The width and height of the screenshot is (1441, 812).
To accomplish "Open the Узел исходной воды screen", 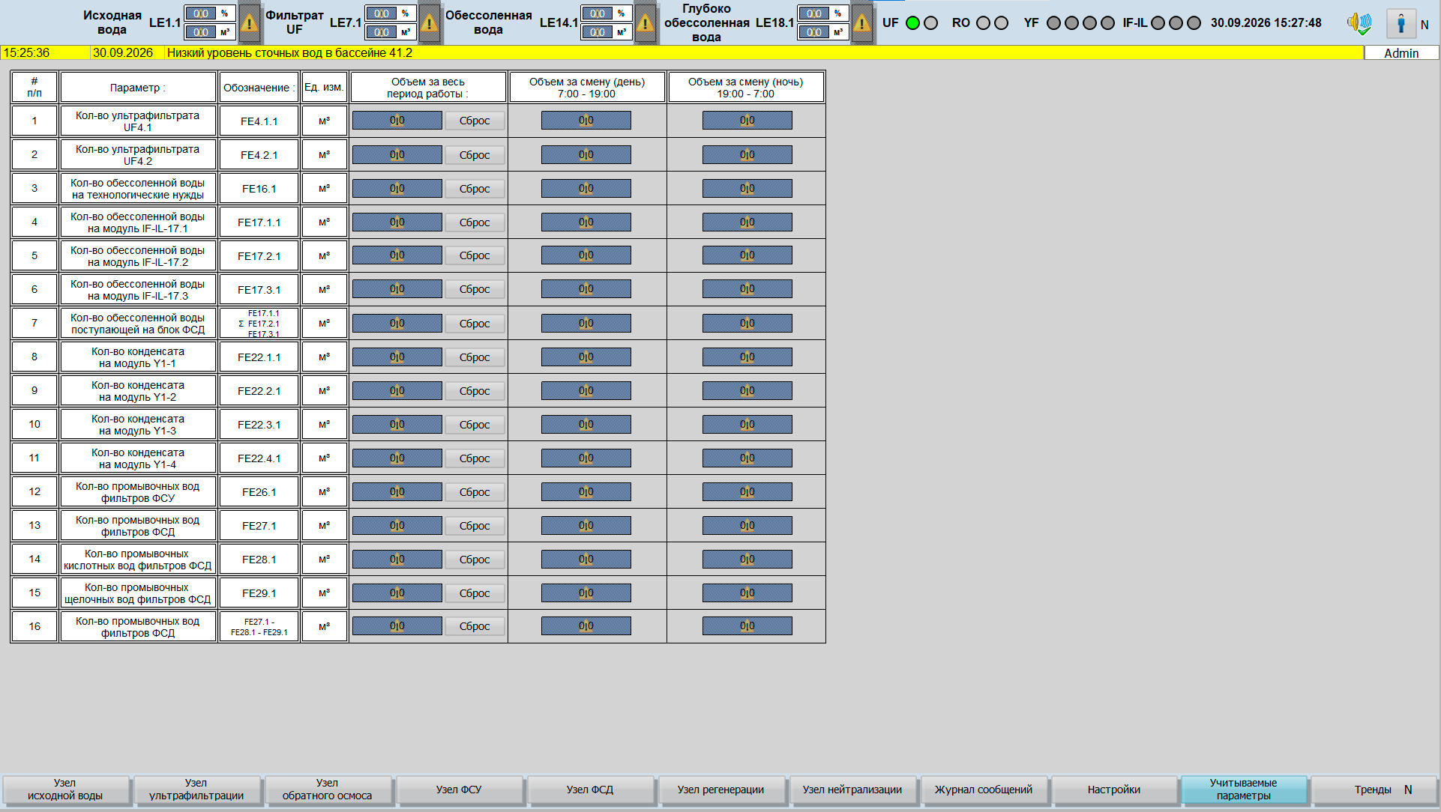I will click(65, 790).
